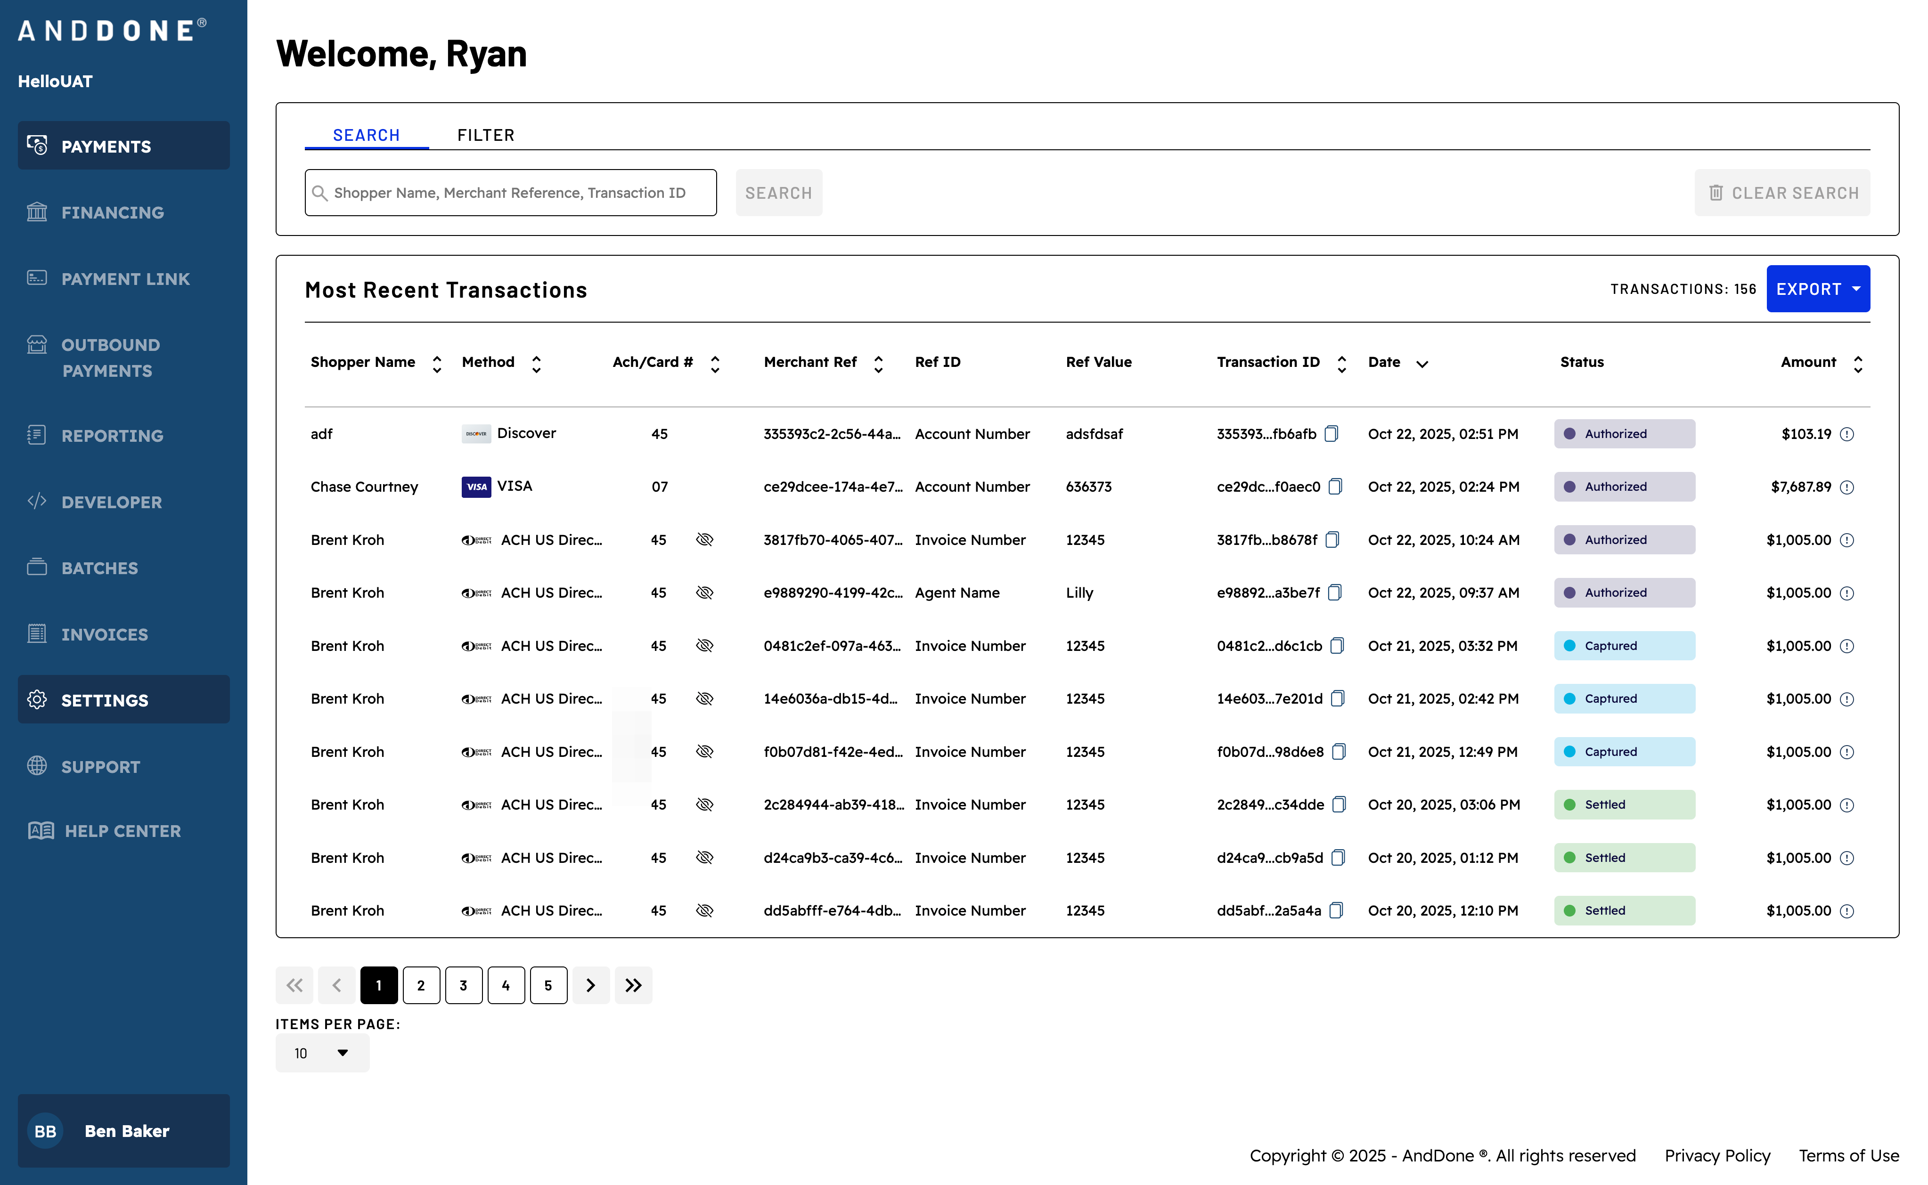Open the Terms of Use link

point(1848,1155)
